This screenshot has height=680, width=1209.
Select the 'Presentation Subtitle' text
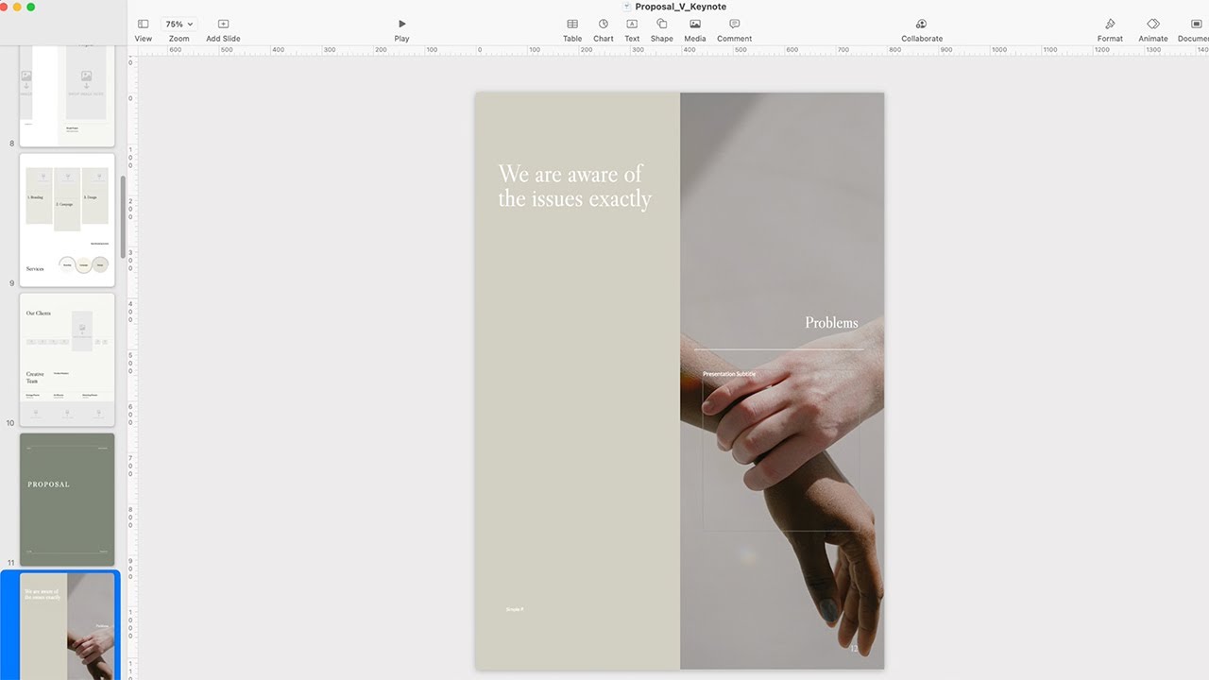click(x=729, y=374)
